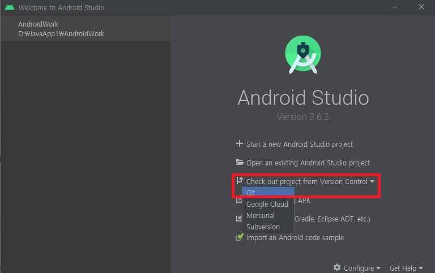
Task: Click the import project arrow icon
Action: coord(238,219)
